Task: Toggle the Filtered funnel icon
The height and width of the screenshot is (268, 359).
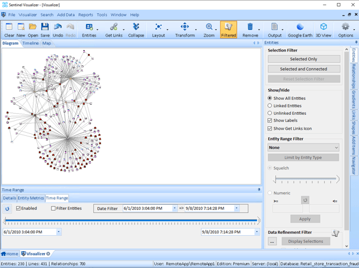Action: (229, 28)
